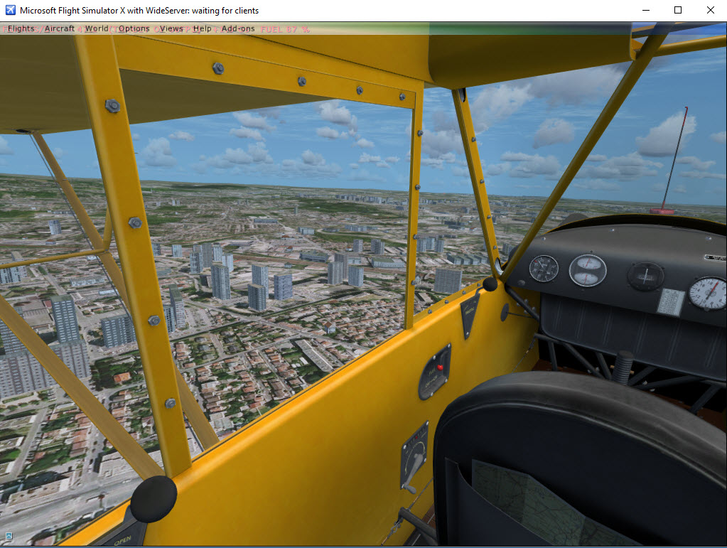Click the FUEL 87 % readout text

coord(285,29)
